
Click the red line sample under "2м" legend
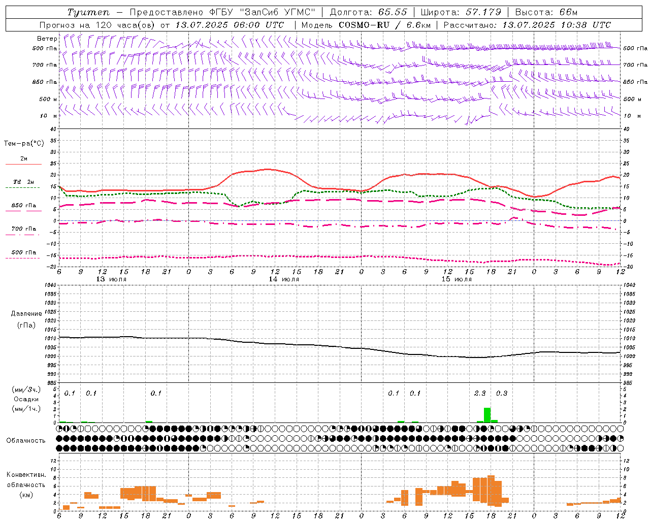point(23,164)
